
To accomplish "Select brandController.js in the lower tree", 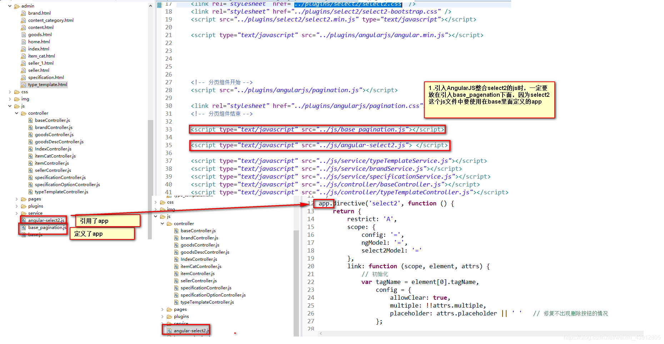I will [x=199, y=238].
